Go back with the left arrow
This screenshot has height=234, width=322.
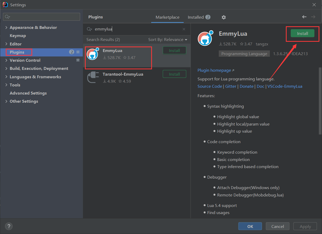click(304, 17)
